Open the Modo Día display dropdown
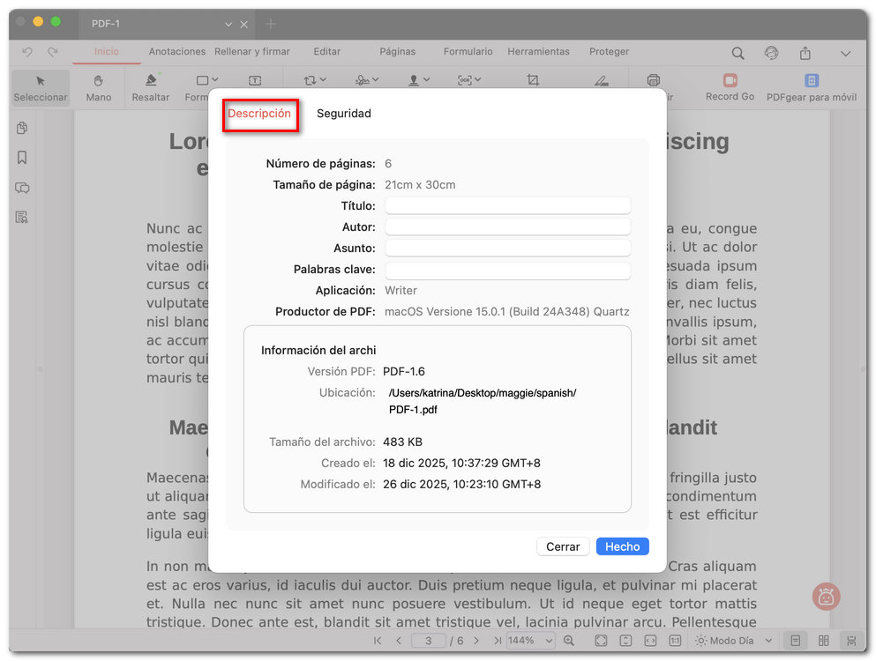The width and height of the screenshot is (876, 661). [732, 641]
